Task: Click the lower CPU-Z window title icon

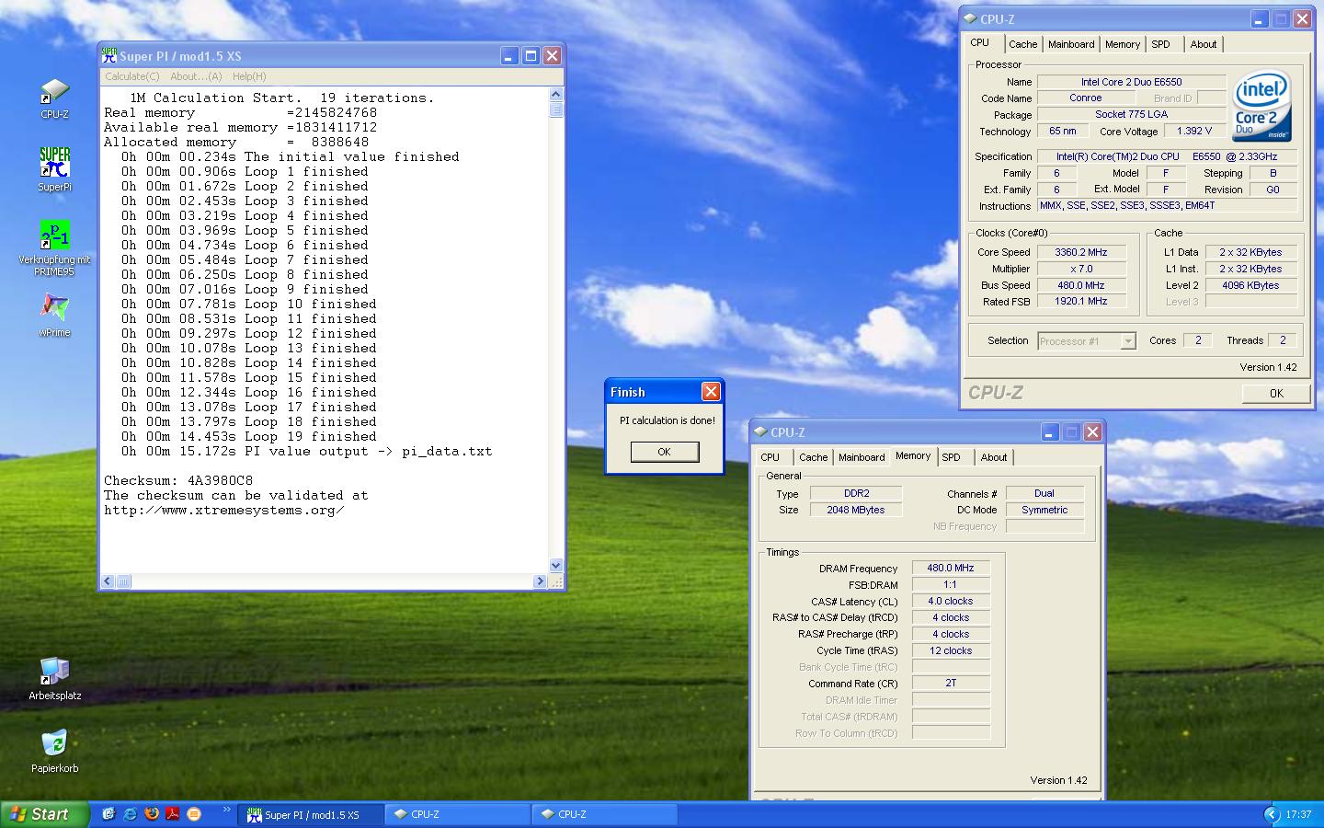Action: (760, 432)
